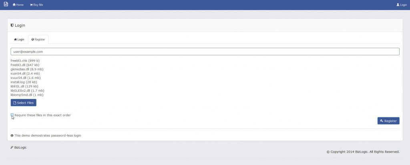
Task: Go to Home in the top navbar
Action: [x=18, y=5]
